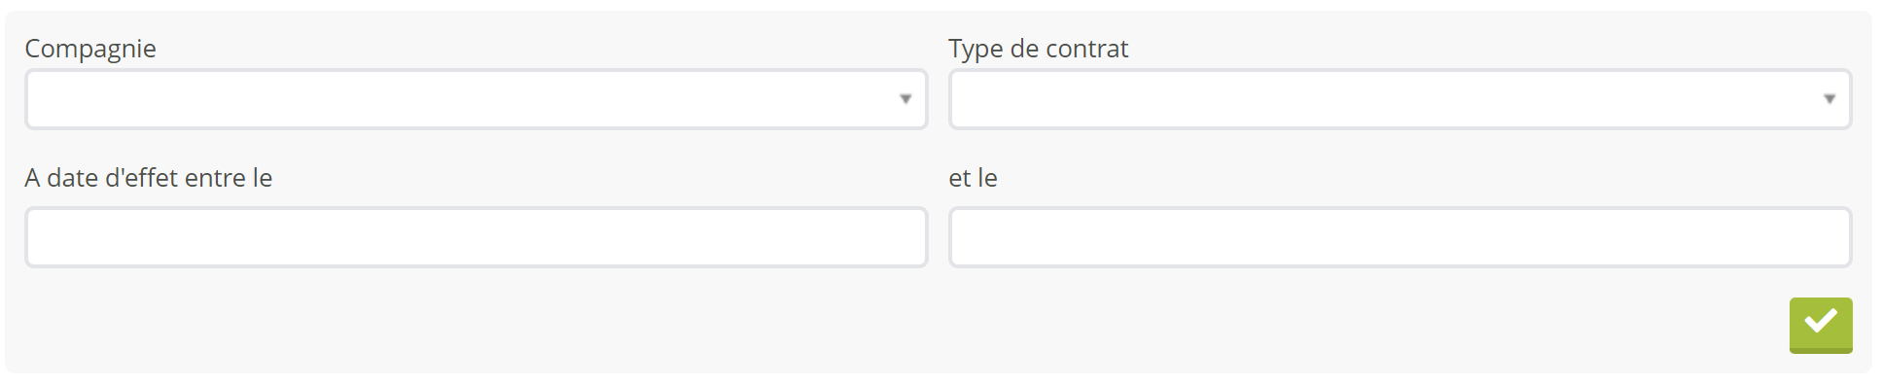The image size is (1882, 385).
Task: Click the Type de contrat arrow icon
Action: (1829, 99)
